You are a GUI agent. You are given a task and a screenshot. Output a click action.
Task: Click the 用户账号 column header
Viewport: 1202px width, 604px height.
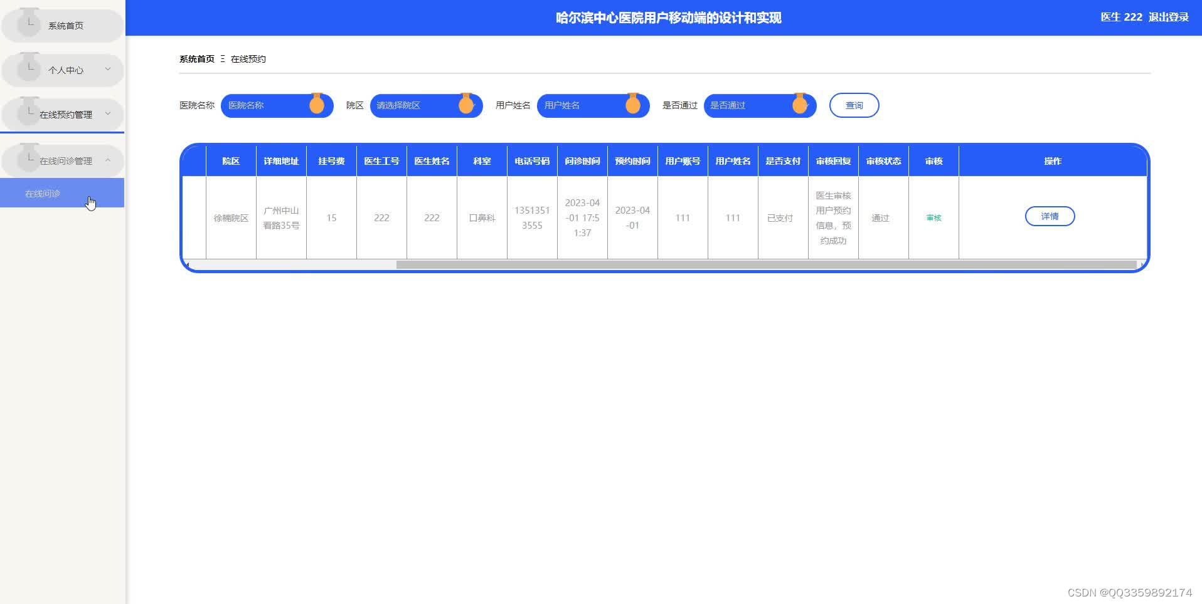click(x=683, y=161)
